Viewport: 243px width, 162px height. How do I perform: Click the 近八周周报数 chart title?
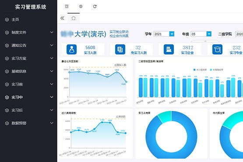click(69, 113)
